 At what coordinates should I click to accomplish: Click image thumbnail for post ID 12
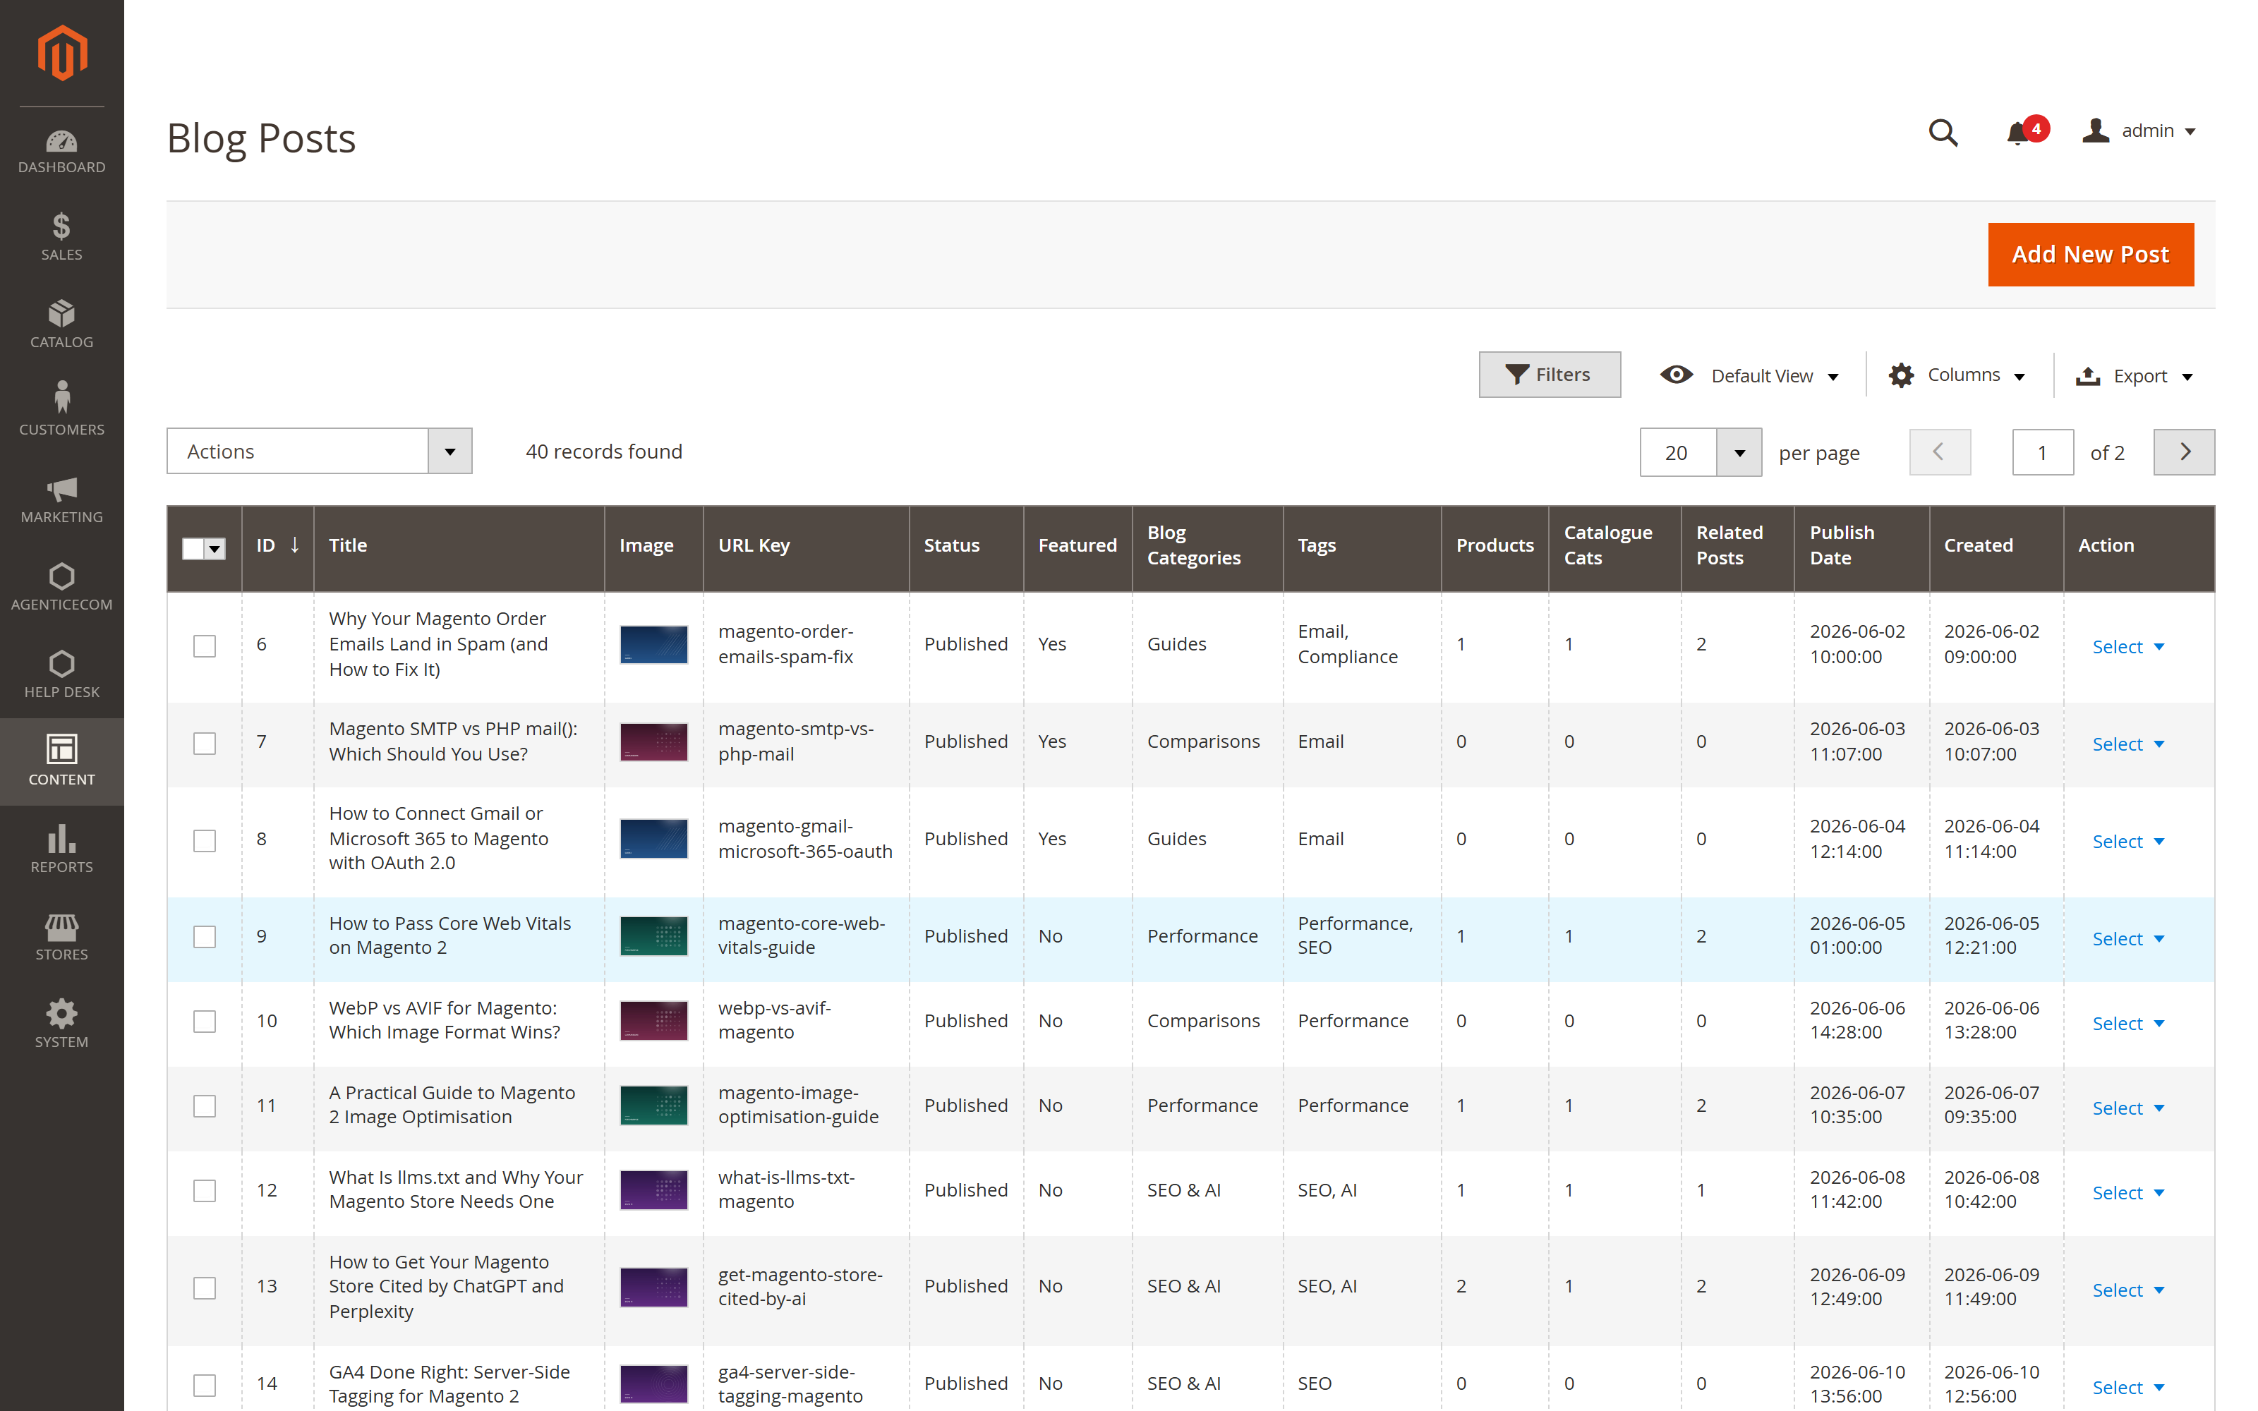click(x=654, y=1191)
